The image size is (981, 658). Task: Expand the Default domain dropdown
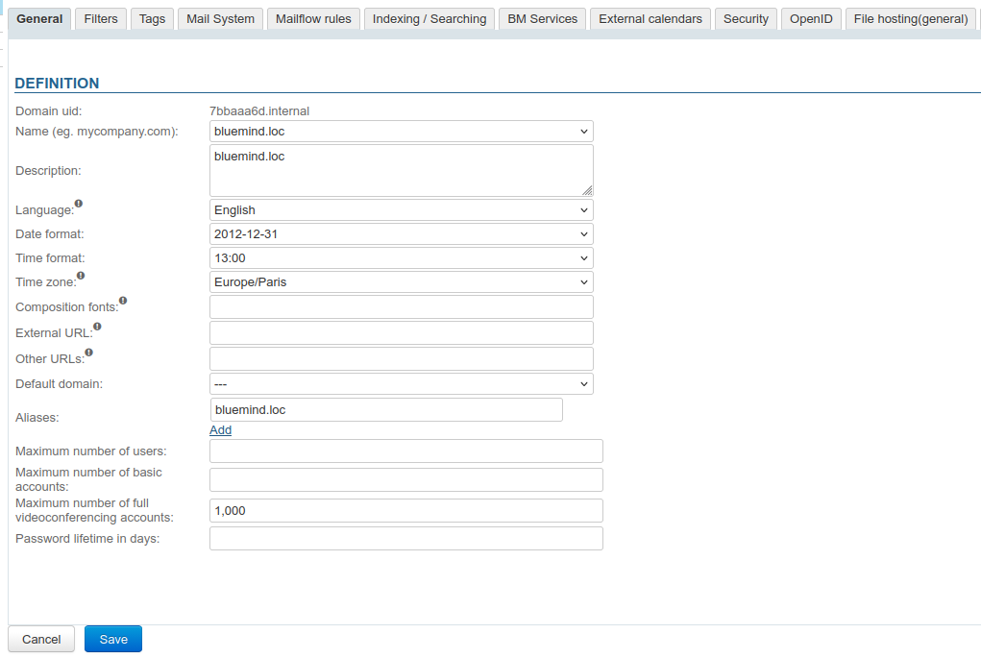401,384
